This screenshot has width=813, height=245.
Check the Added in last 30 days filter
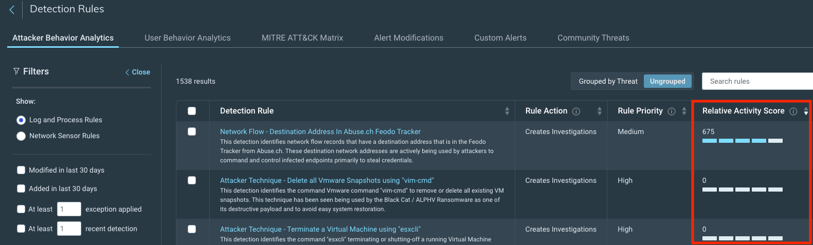click(21, 189)
